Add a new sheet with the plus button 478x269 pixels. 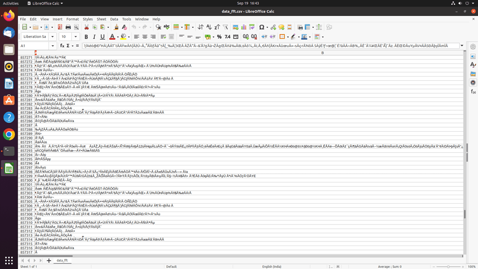pyautogui.click(x=49, y=261)
